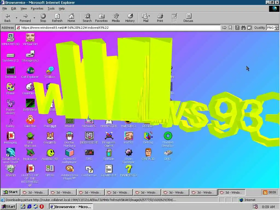Screen dimensions: 280x210
Task: Open the Virtual Girl desktop icon
Action: [x=30, y=39]
